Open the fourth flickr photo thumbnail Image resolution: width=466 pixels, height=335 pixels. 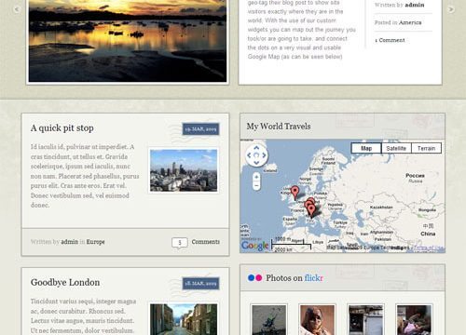pos(414,320)
